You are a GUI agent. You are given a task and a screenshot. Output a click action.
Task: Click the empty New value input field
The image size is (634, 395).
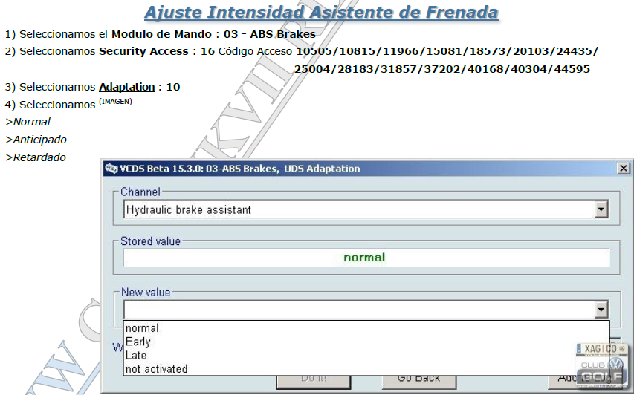point(359,310)
